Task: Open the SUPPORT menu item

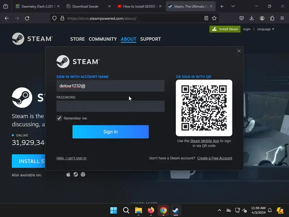Action: point(150,39)
